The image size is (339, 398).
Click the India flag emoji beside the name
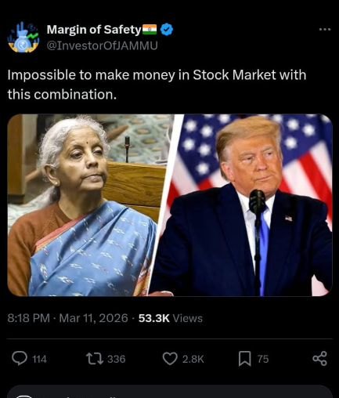click(150, 30)
